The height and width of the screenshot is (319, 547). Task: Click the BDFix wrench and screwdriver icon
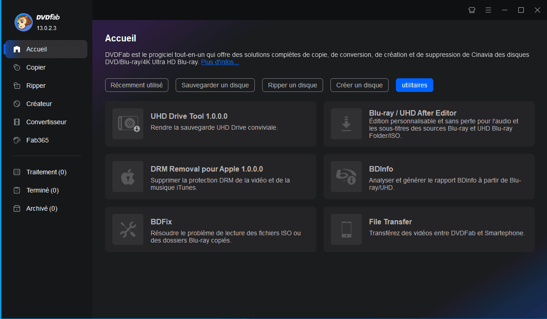point(128,229)
